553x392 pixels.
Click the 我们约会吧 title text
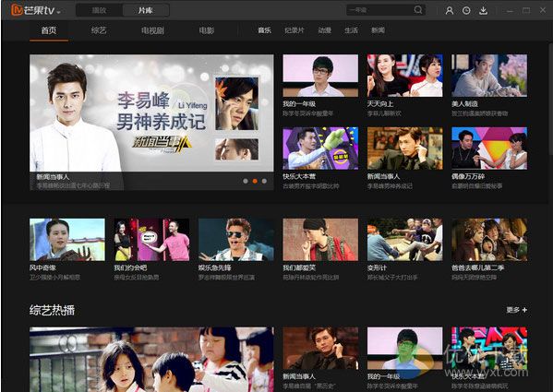pyautogui.click(x=130, y=267)
